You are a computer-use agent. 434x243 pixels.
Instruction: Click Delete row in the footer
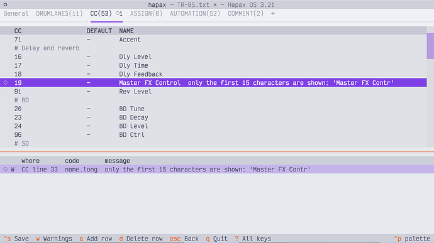pyautogui.click(x=141, y=239)
